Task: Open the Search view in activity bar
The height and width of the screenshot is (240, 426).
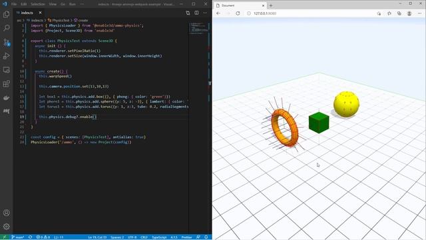Action: point(6,28)
